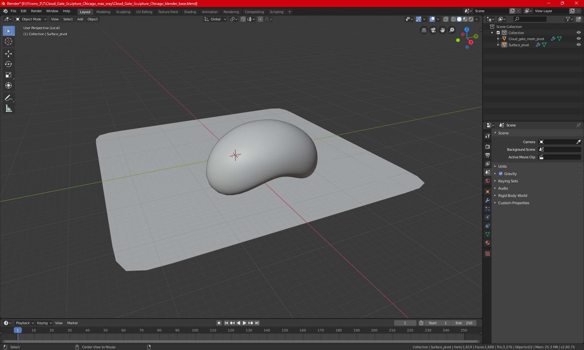Open the Object properties tab
The image size is (584, 350).
pos(488,192)
